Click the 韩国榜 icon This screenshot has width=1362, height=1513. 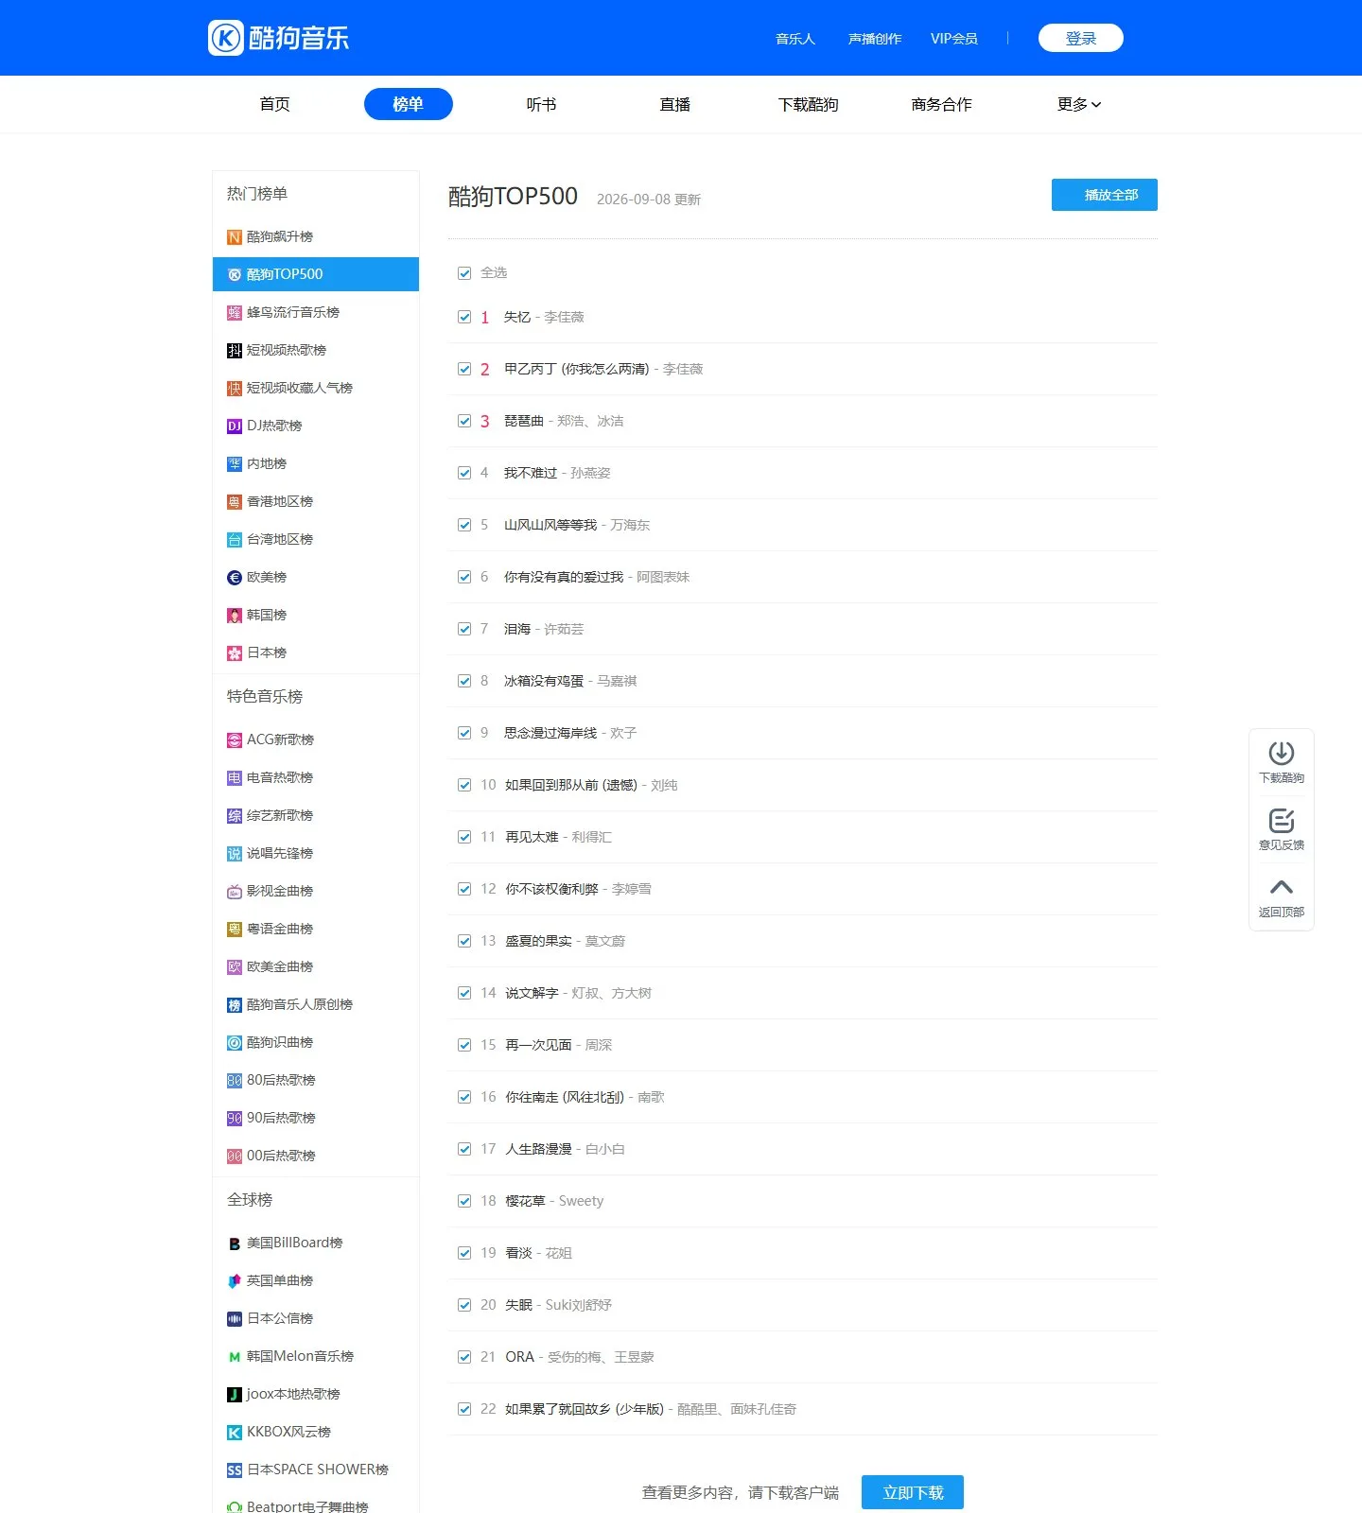tap(235, 616)
